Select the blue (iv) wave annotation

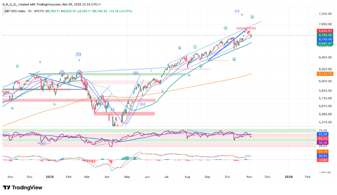pos(143,104)
